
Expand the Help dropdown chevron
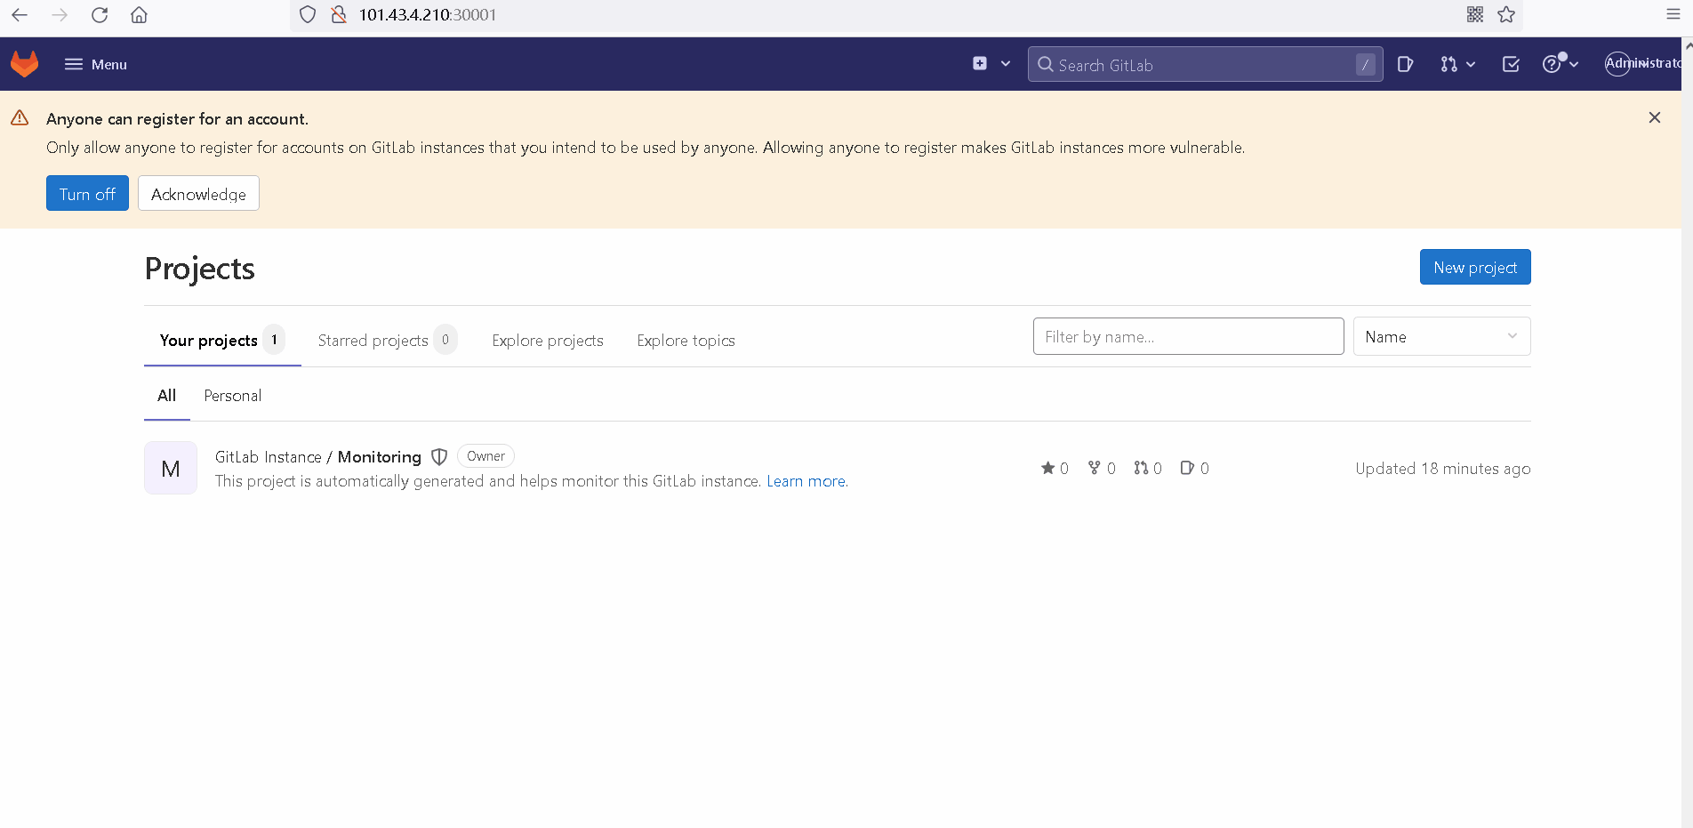[1574, 64]
